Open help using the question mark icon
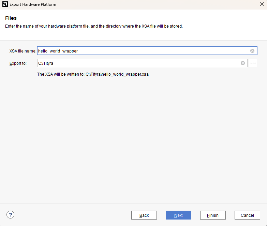This screenshot has width=267, height=226. 11,215
